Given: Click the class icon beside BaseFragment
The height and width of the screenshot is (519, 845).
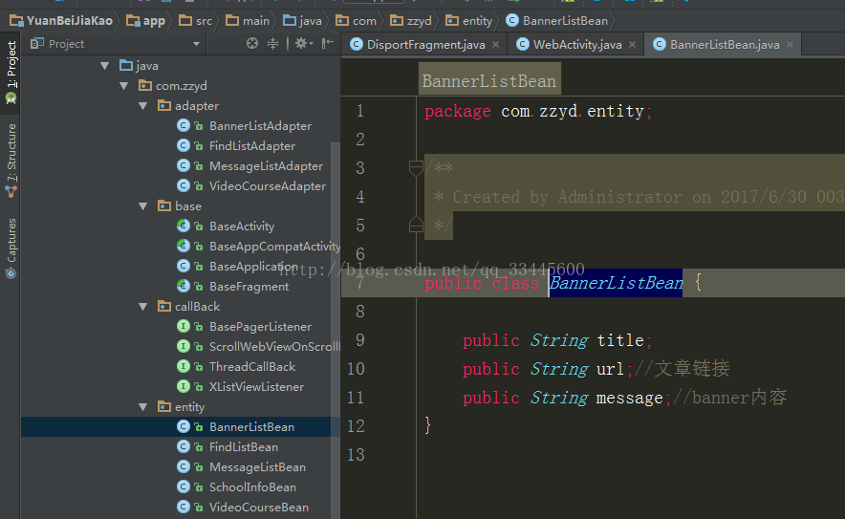Looking at the screenshot, I should pos(184,286).
